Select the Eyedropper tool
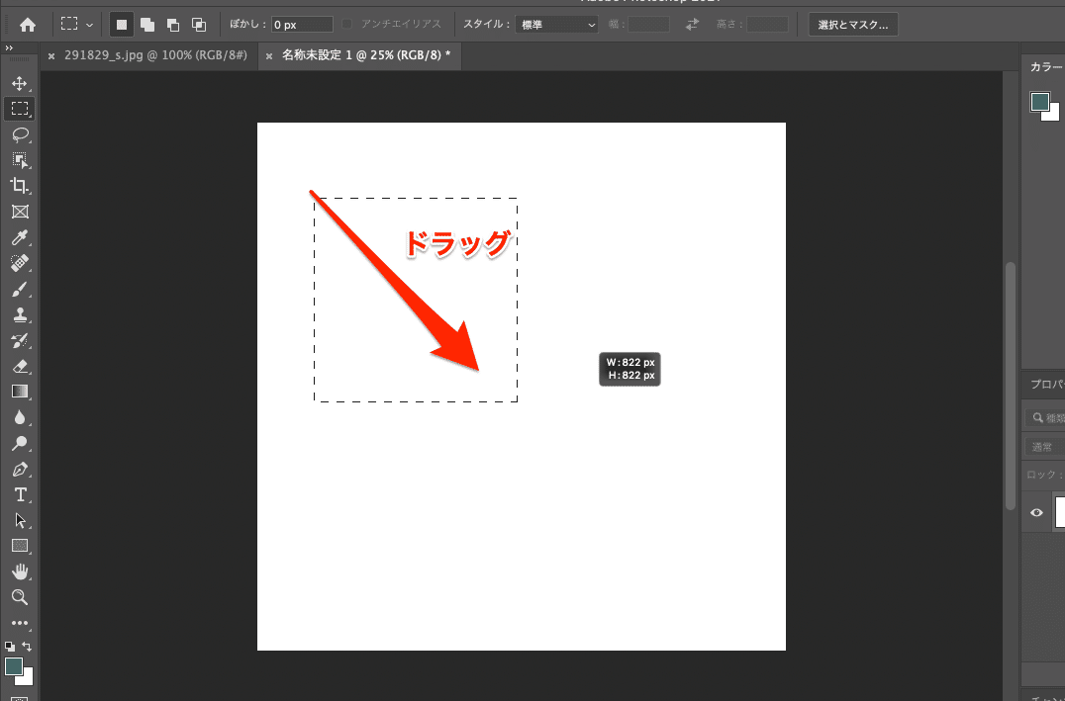 [20, 237]
